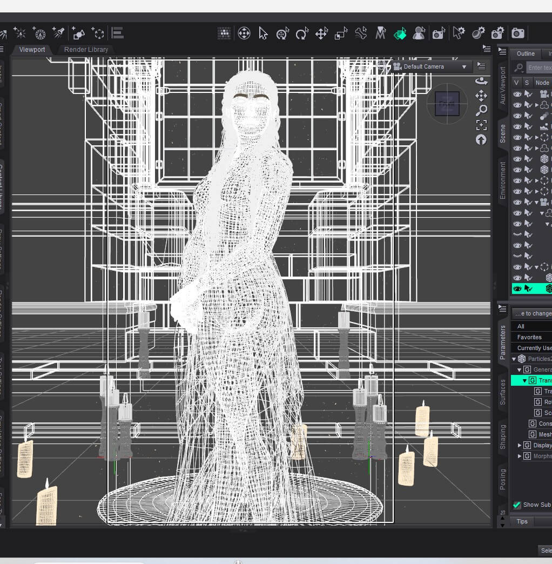Open the Default Camera dropdown
This screenshot has height=564, width=552.
click(x=432, y=66)
